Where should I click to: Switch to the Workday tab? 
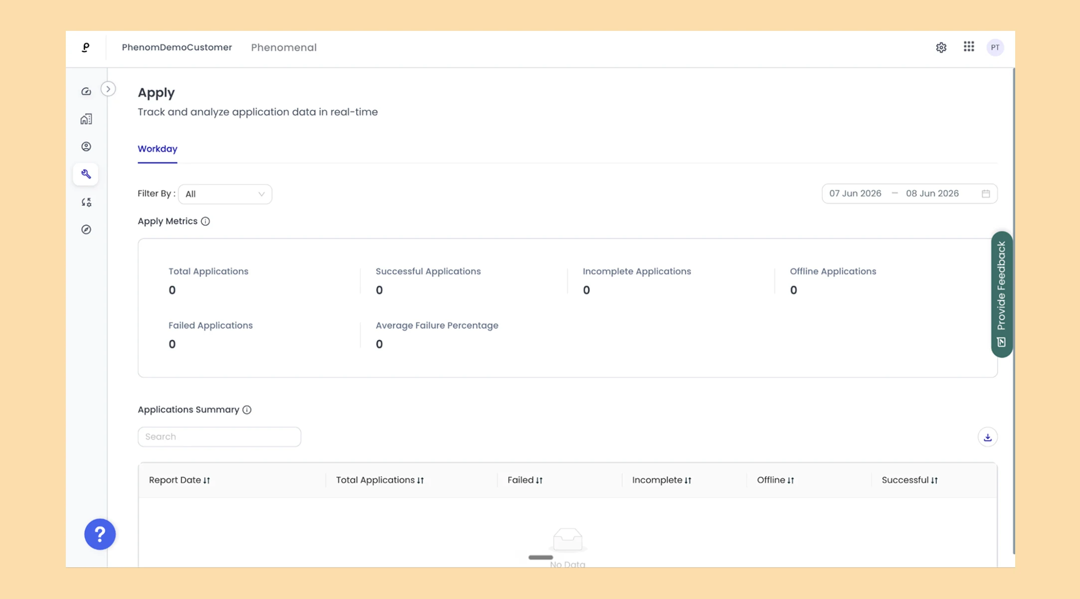pyautogui.click(x=158, y=149)
